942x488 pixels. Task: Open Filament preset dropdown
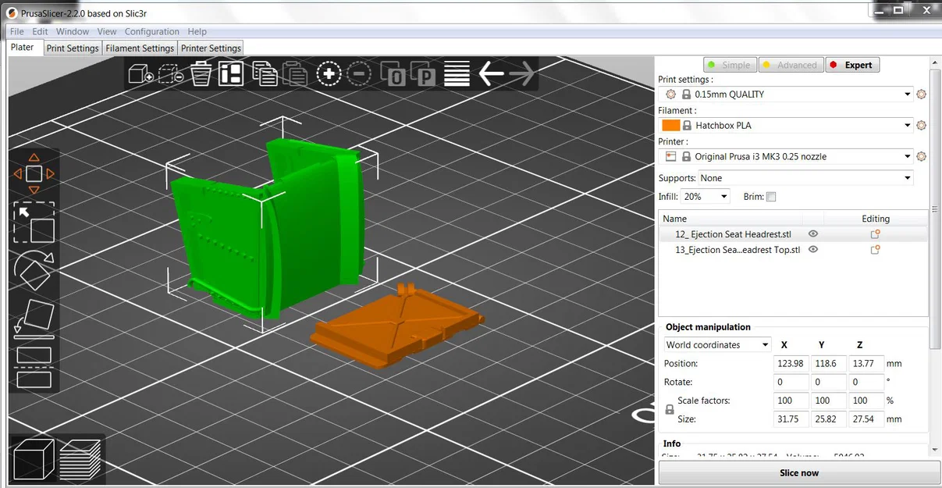tap(786, 126)
